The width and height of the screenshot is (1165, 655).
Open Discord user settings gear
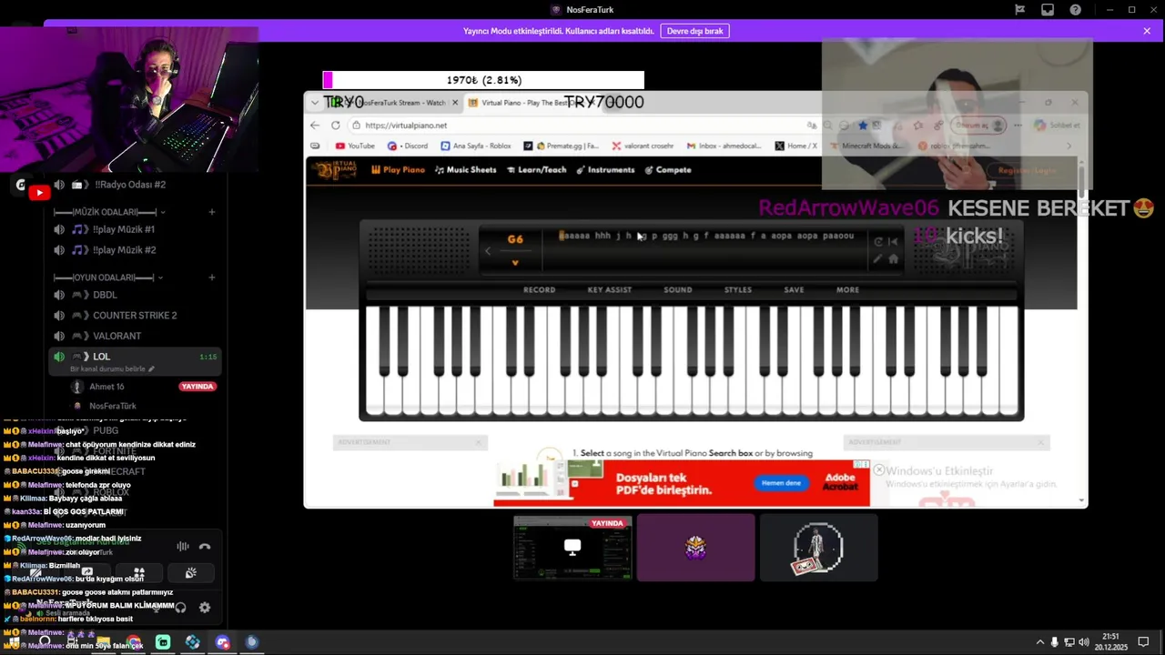tap(205, 608)
